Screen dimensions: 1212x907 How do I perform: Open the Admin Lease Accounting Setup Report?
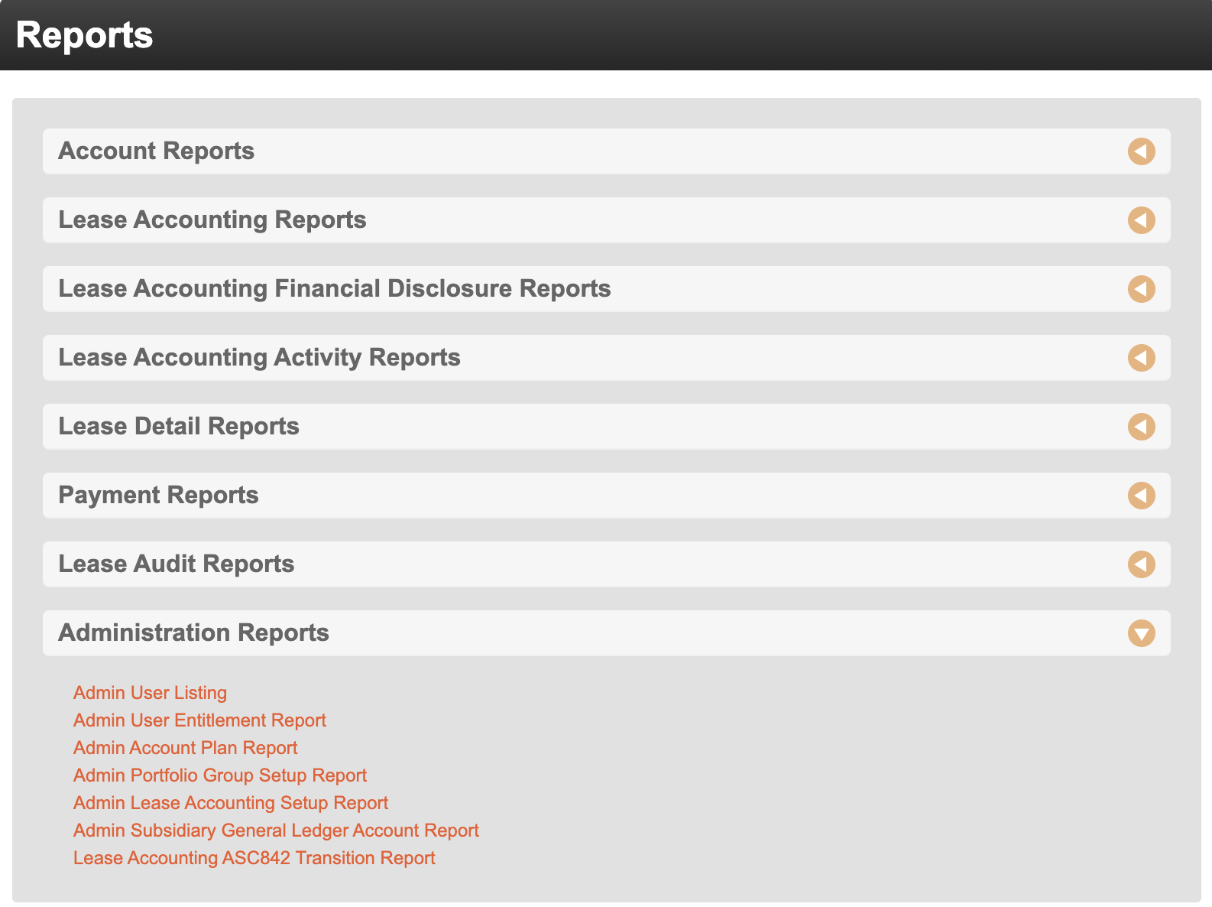point(231,803)
